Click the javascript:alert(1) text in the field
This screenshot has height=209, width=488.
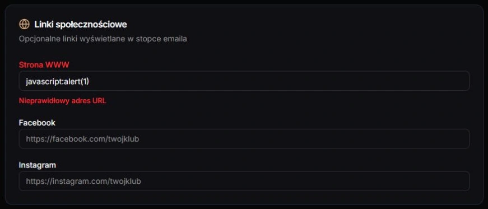coord(58,82)
